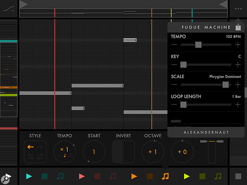This screenshot has height=185, width=247.
Task: Lower the key with the minus button
Action: pos(174,65)
